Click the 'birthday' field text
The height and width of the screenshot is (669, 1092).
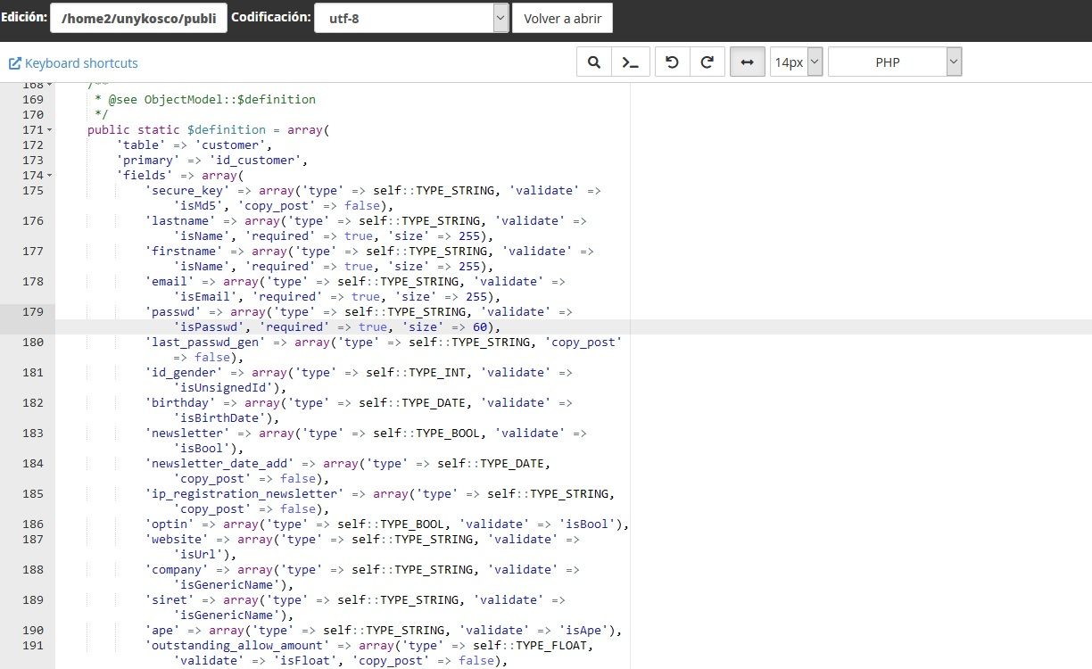click(180, 403)
